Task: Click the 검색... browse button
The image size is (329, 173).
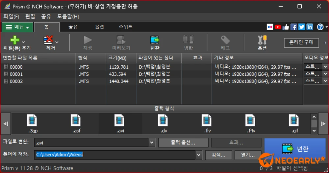Action: click(218, 155)
